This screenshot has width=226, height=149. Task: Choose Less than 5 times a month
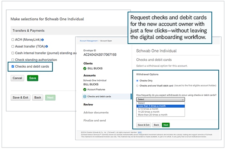160,106
